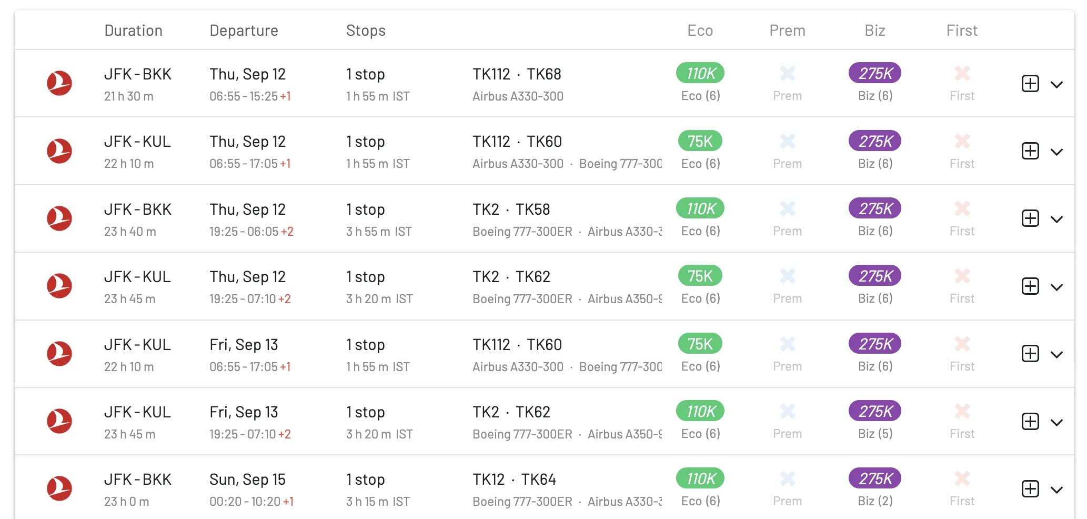Pick the 275K Biz fare on the Fri, Sep 13 TK2 · TK62 row
The image size is (1087, 519).
click(x=874, y=411)
